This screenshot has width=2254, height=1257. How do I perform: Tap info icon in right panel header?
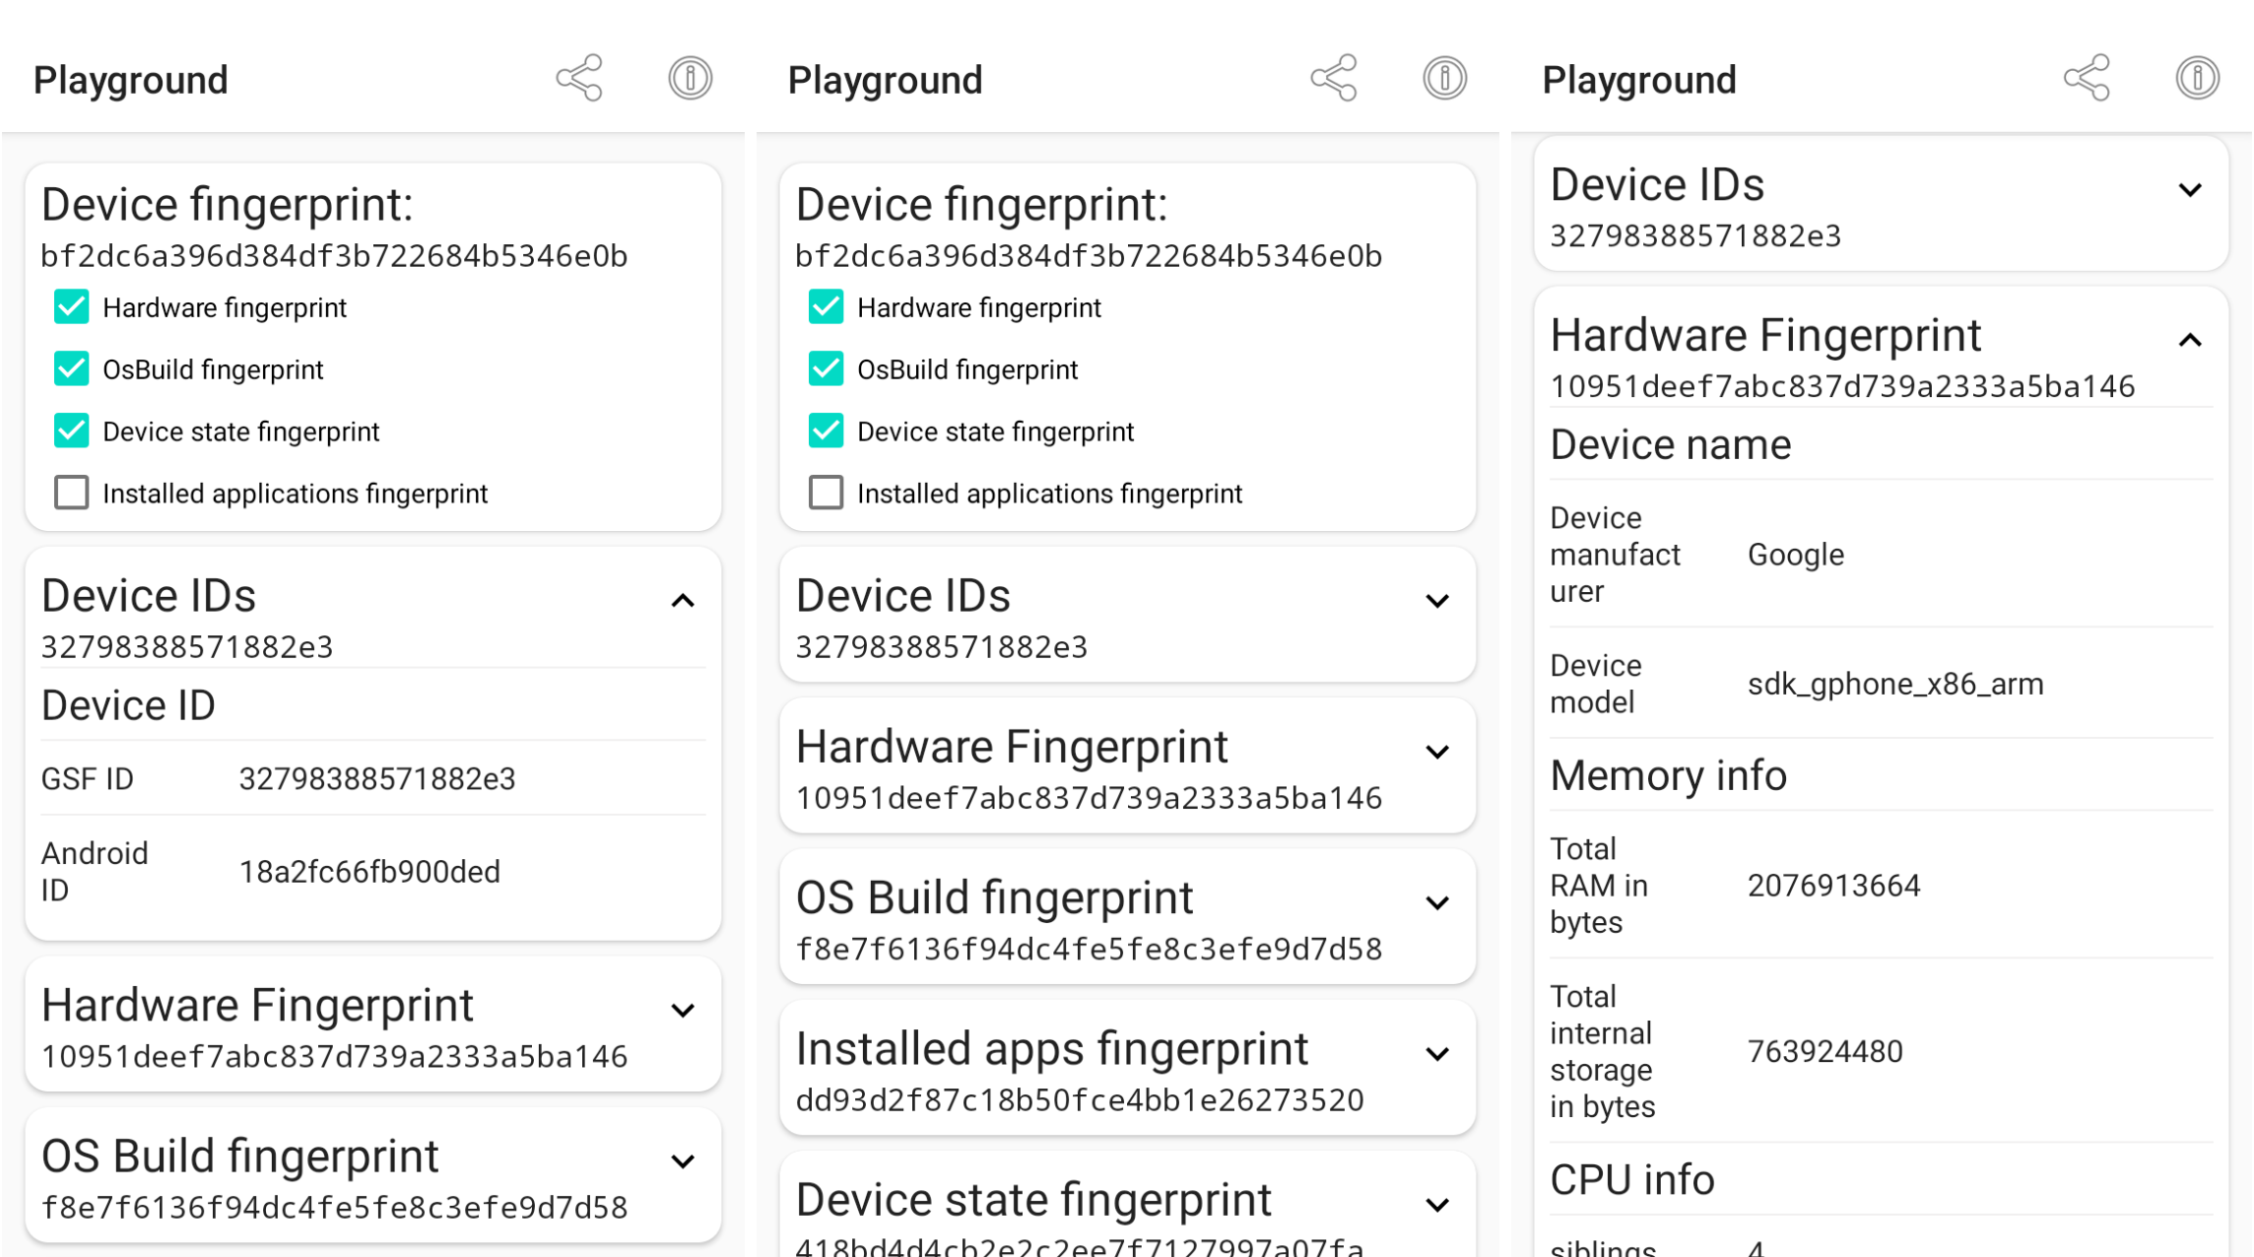point(2197,78)
